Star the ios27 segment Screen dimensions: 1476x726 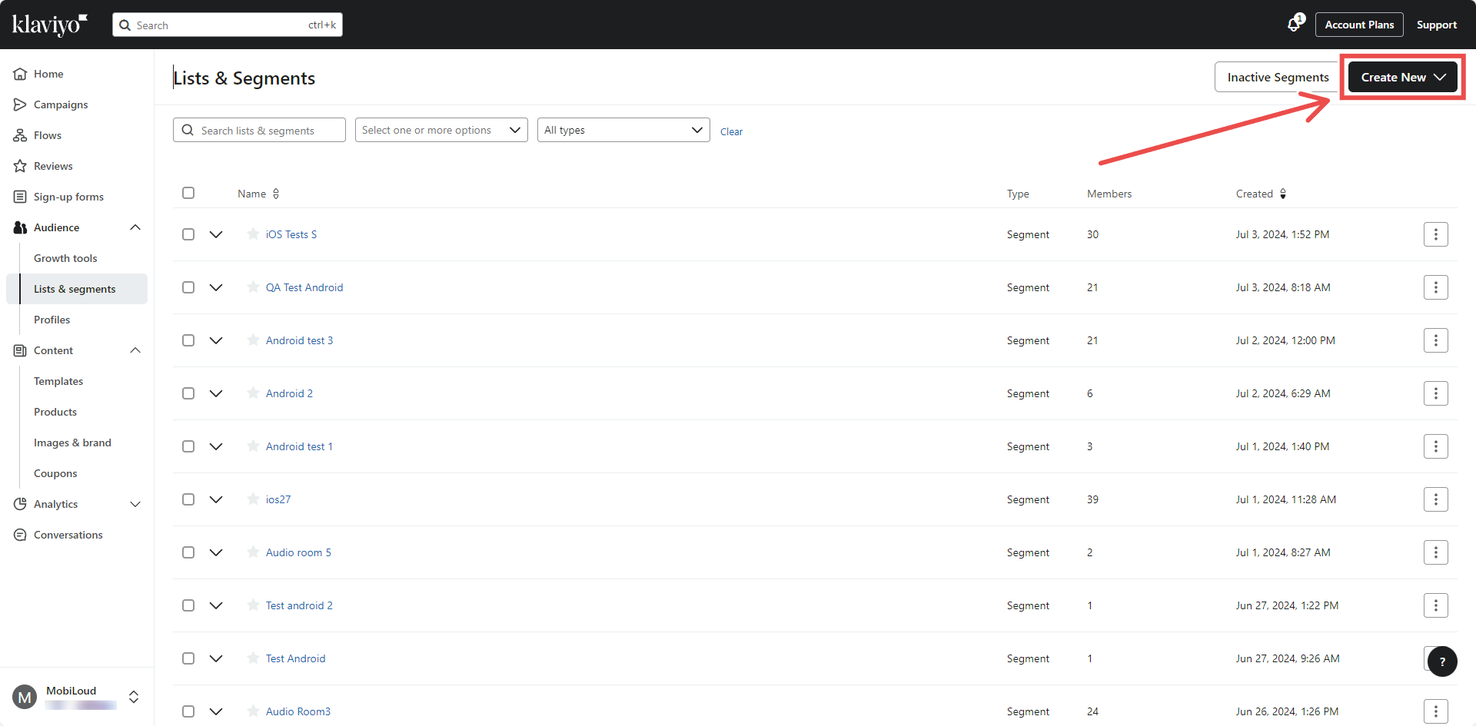(253, 499)
